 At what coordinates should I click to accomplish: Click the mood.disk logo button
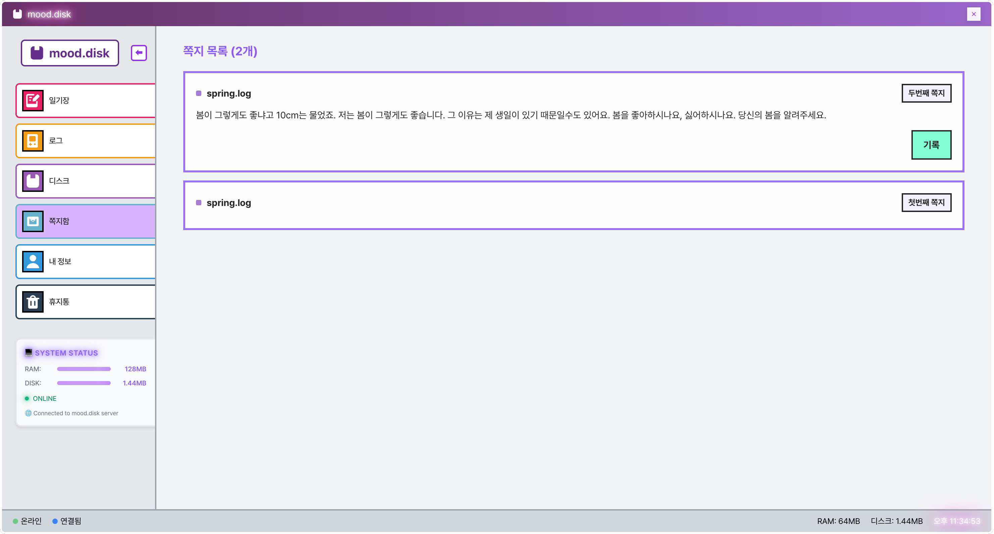70,53
